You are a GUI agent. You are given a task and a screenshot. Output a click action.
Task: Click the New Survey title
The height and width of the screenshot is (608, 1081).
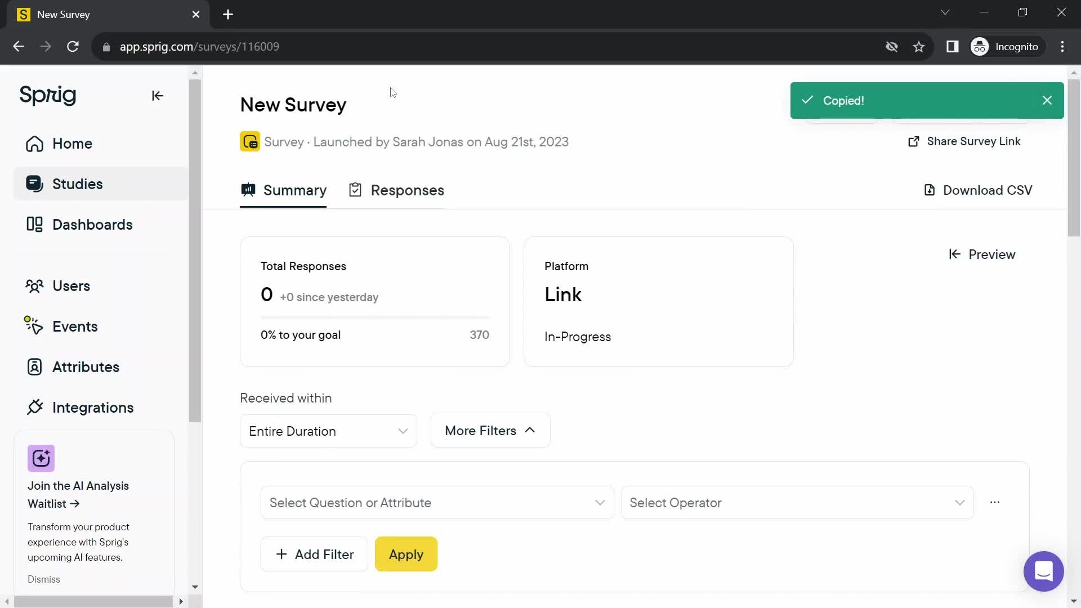[x=293, y=105]
